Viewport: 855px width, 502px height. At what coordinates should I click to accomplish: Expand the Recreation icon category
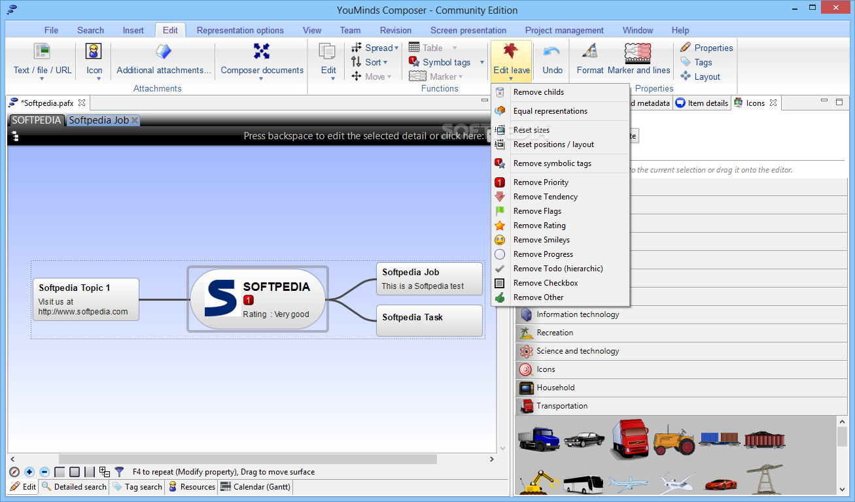(x=682, y=333)
